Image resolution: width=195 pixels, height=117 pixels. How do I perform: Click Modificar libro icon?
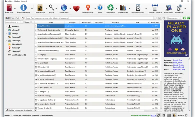[x=168, y=8]
